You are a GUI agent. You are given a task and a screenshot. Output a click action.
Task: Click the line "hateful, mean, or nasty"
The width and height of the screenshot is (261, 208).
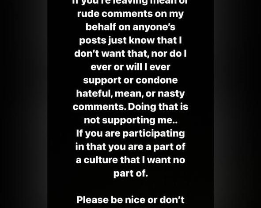tap(130, 94)
